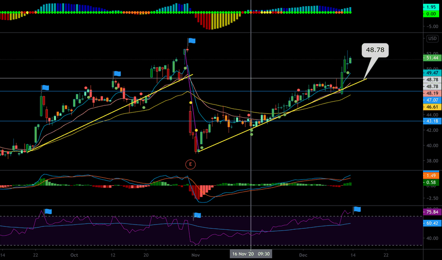Click the cyan 1.95 indicator value label
442x260 pixels.
point(431,7)
